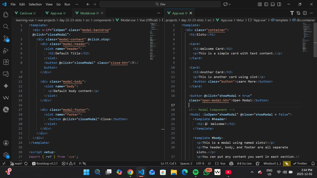The image size is (317, 178).
Task: Toggle the bottom Panel
Action: coord(273,4)
